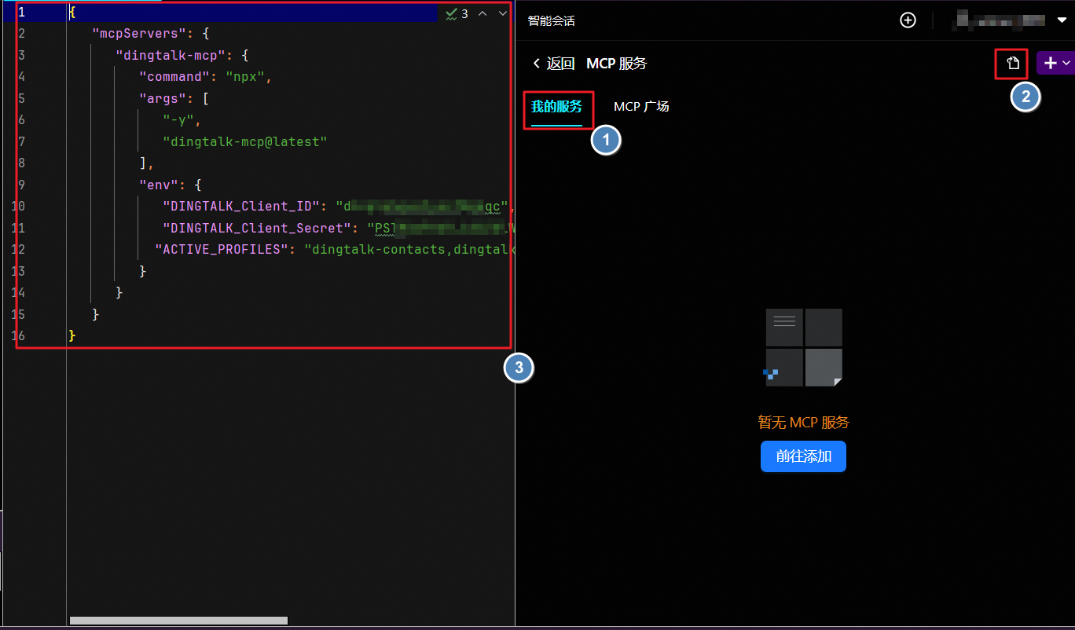Click the typo inspection checkmark widget
Screen dimensions: 1075x630
tap(457, 13)
